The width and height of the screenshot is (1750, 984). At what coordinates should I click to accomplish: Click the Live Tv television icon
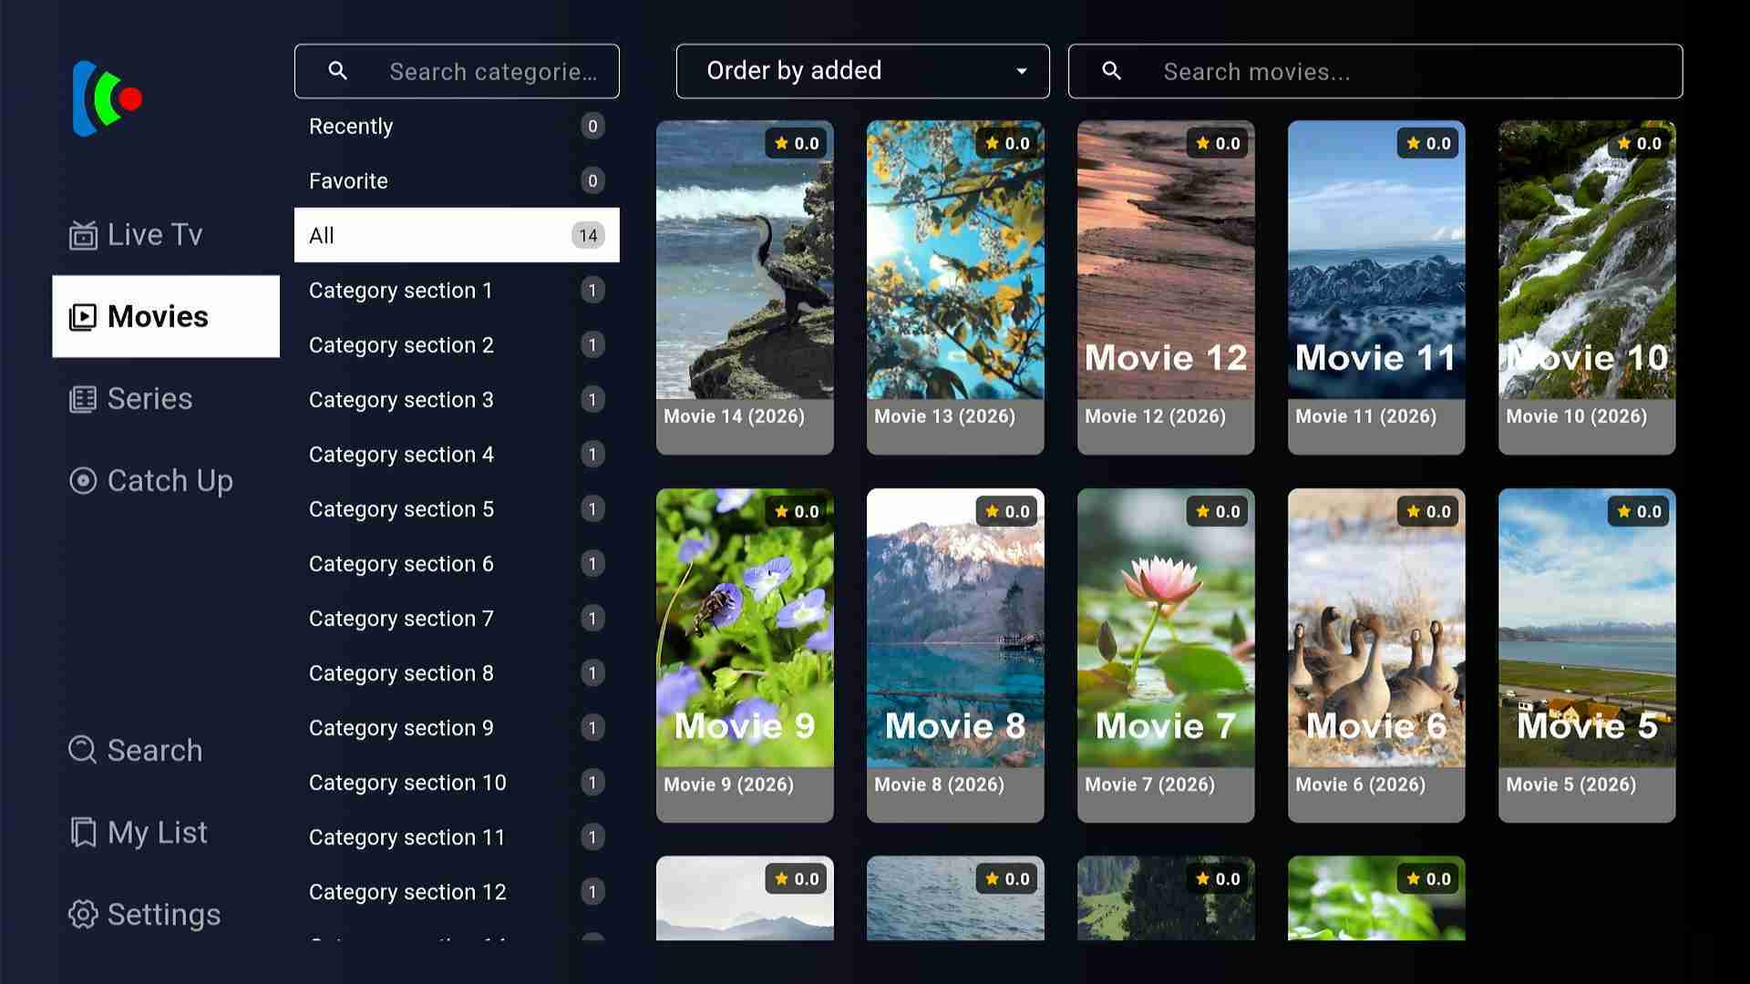83,235
